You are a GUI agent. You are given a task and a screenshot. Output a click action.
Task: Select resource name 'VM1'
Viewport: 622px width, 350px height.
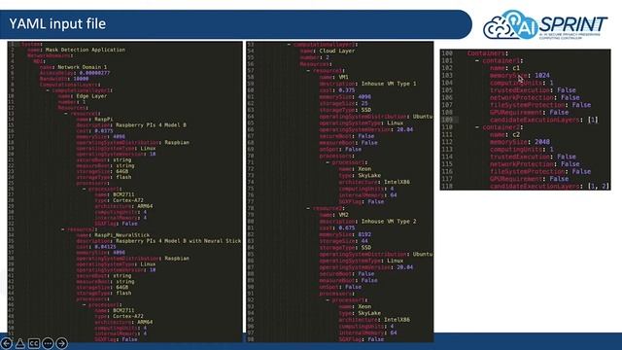coord(343,77)
